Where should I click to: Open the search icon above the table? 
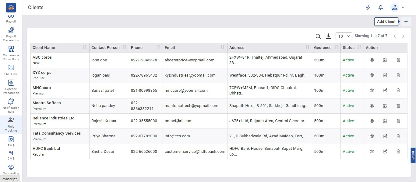coord(318,36)
